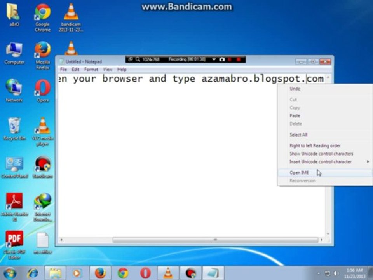The image size is (373, 280).
Task: Click the horizontal scrollbar right arrow
Action: point(322,240)
